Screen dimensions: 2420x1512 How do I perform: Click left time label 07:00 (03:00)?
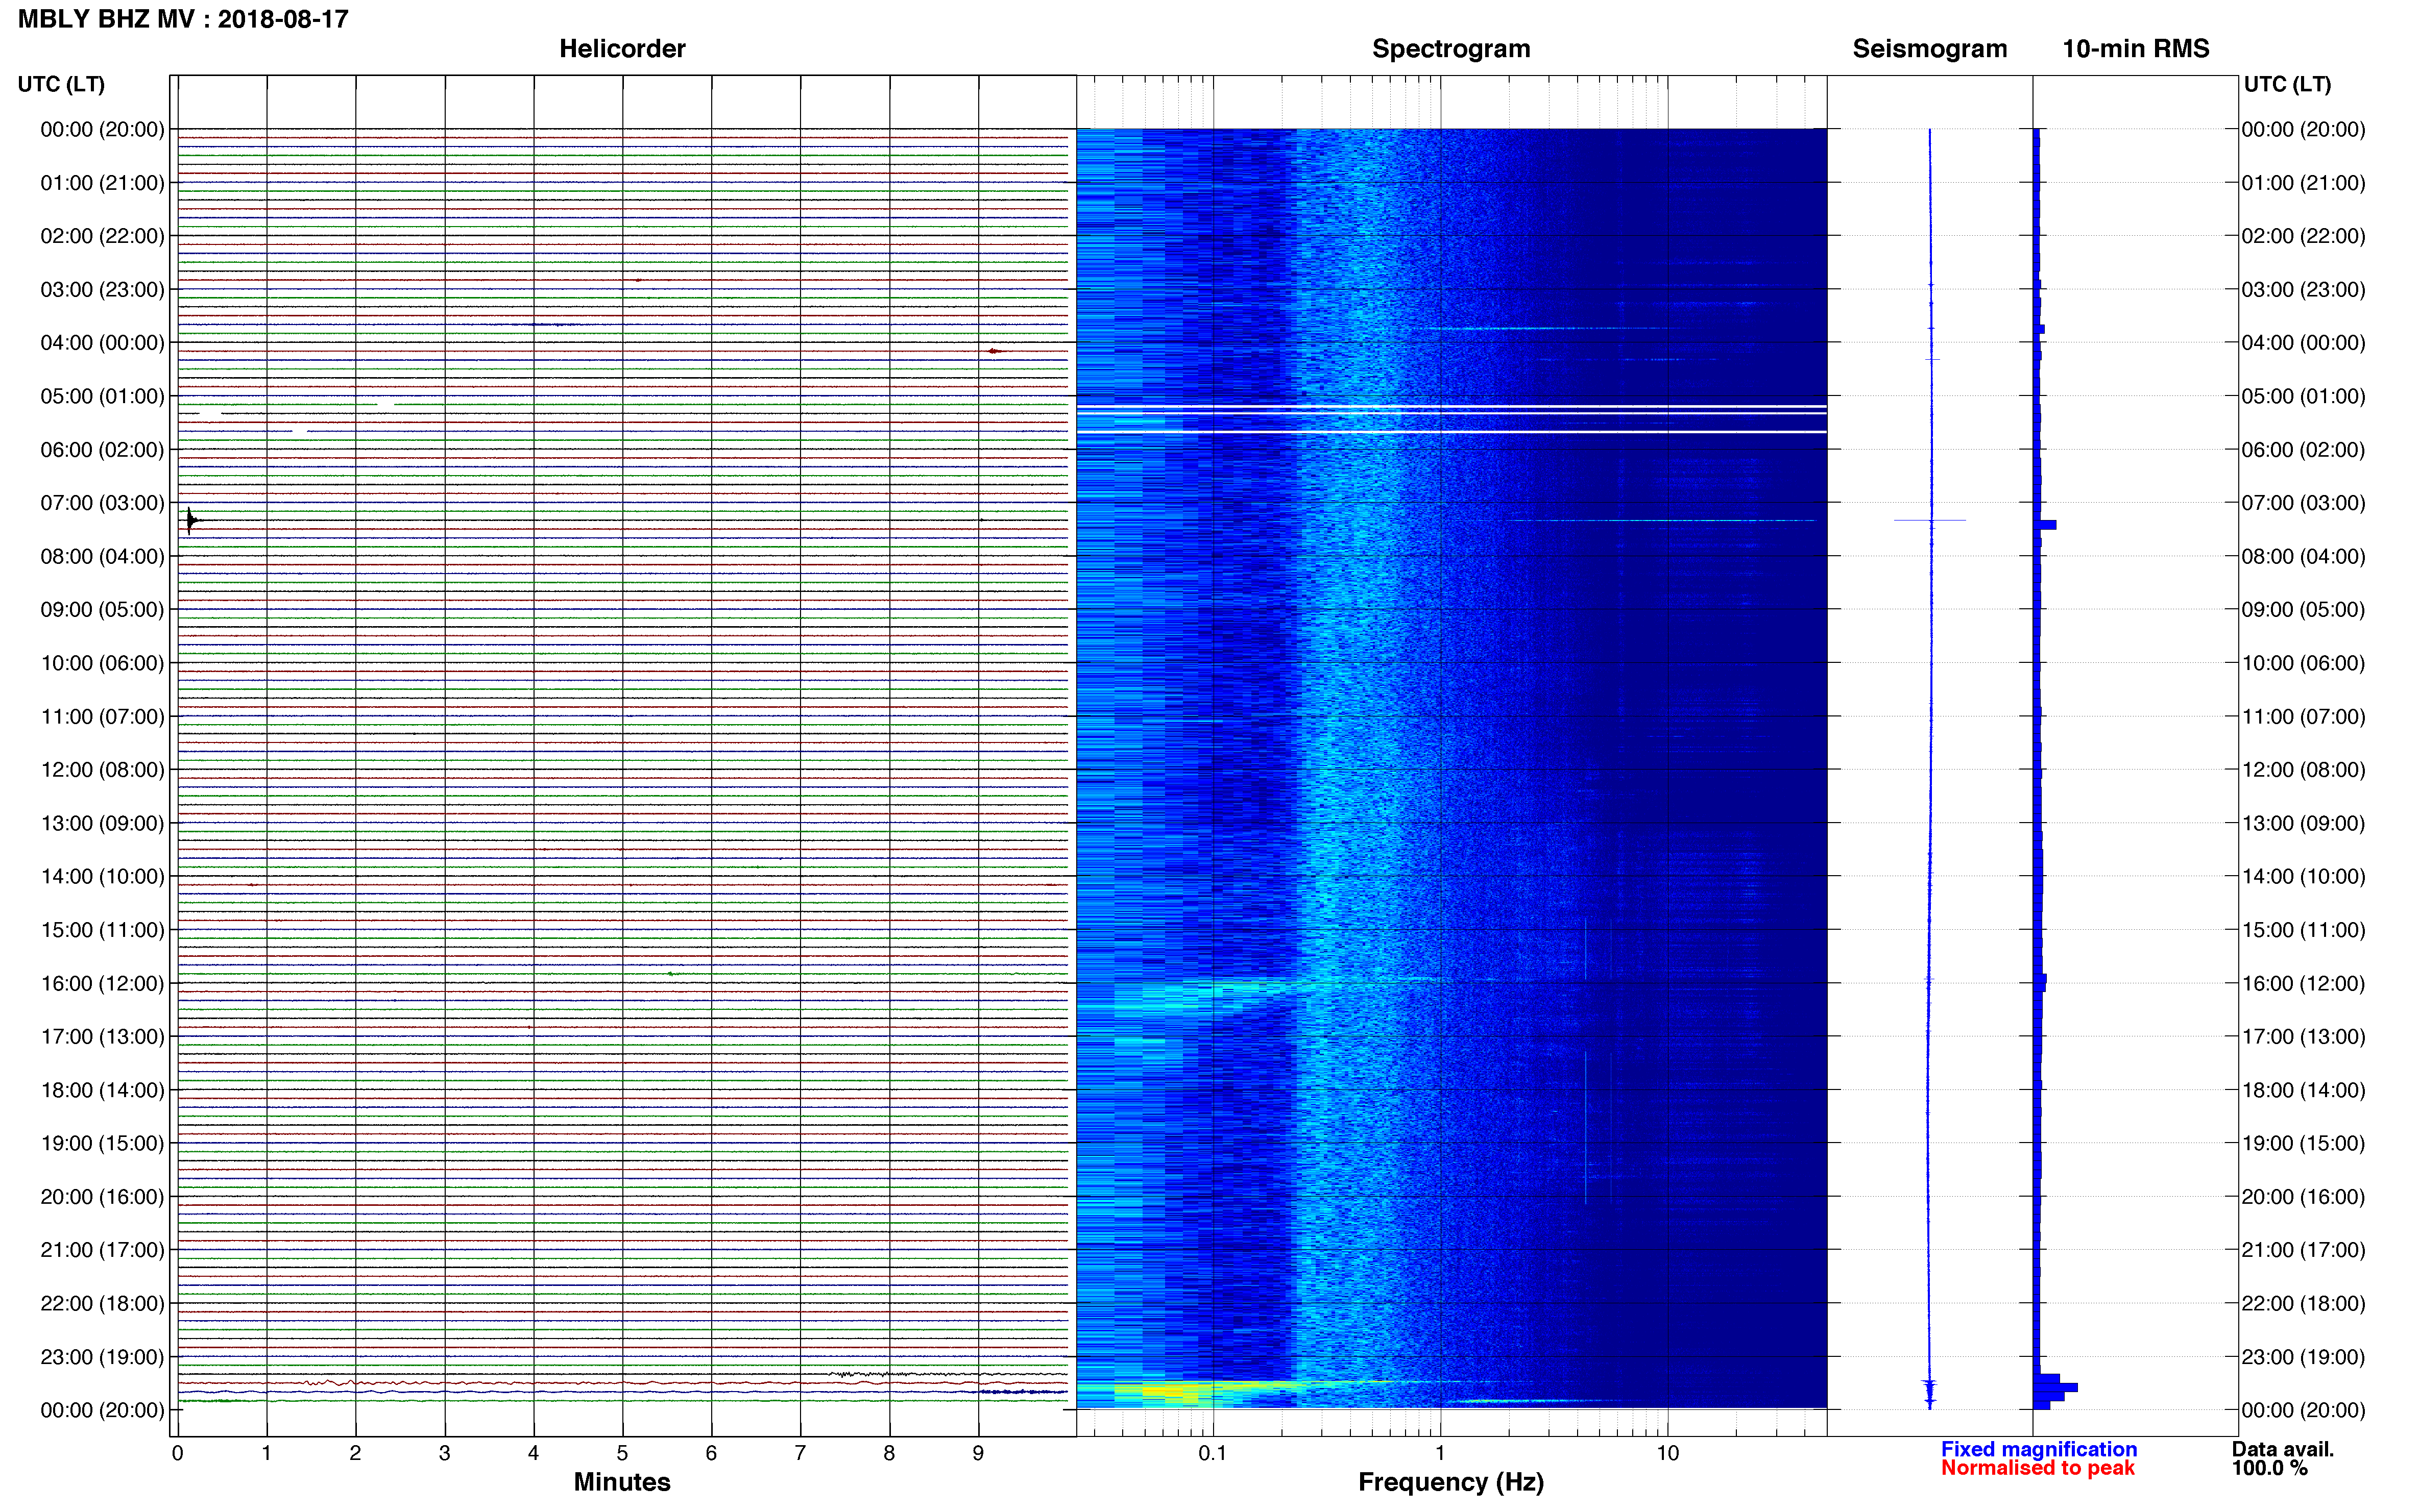point(102,503)
